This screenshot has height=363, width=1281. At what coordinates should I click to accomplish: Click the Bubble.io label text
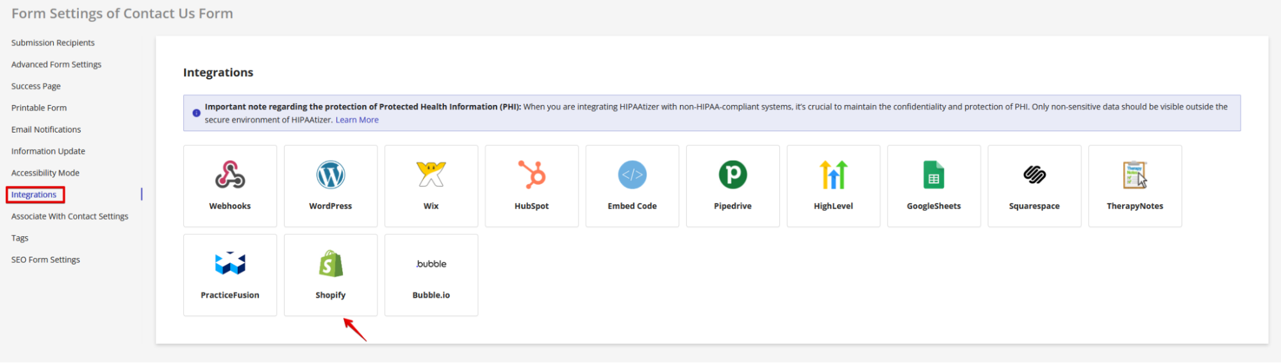431,295
